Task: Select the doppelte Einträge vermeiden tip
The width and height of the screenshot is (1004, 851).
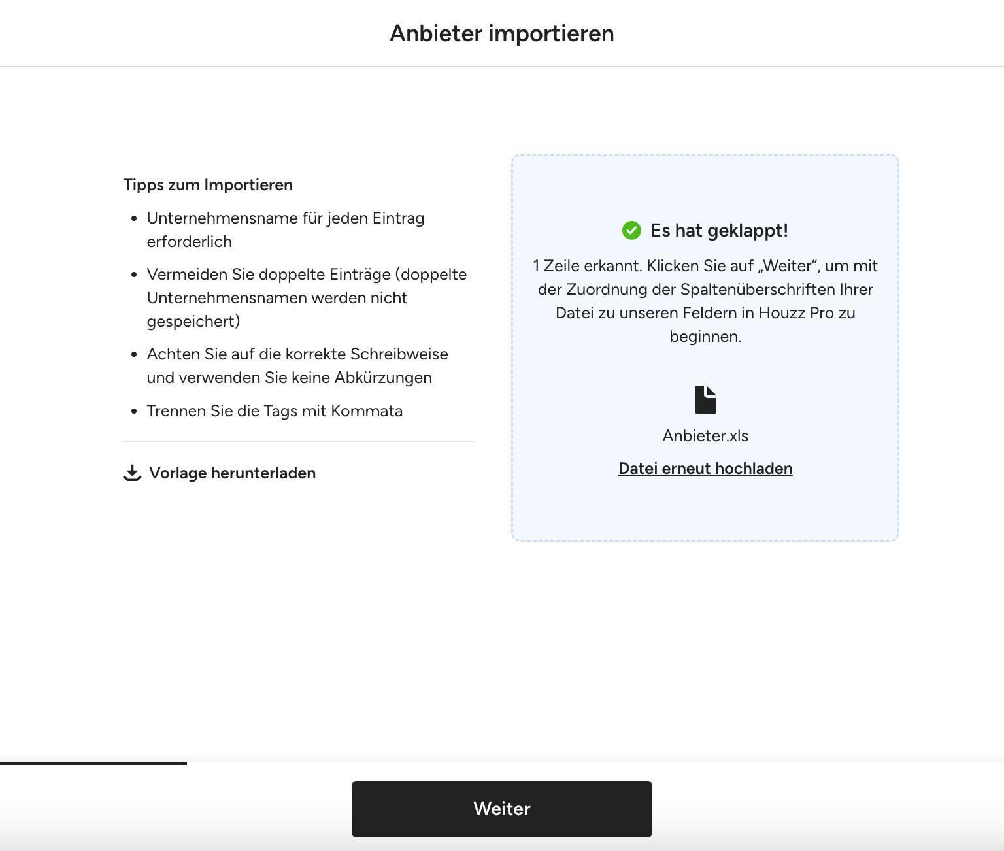Action: 307,298
